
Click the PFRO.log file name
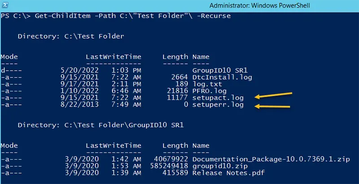tap(209, 91)
